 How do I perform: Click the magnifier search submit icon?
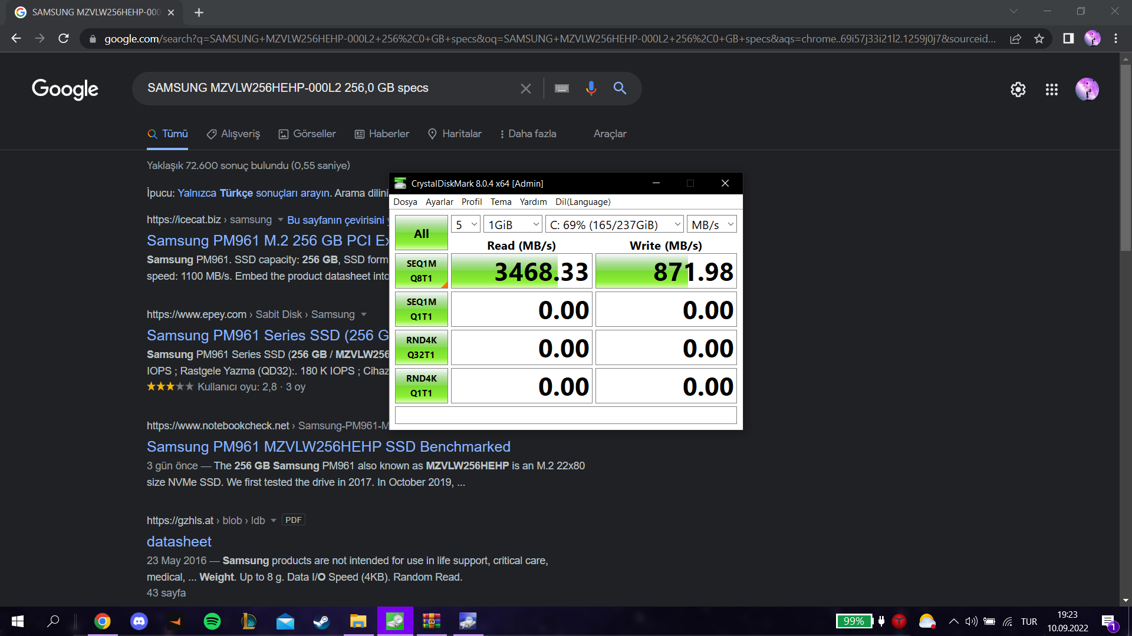[620, 88]
